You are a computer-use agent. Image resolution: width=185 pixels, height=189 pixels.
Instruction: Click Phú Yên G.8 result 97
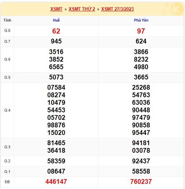pyautogui.click(x=141, y=31)
